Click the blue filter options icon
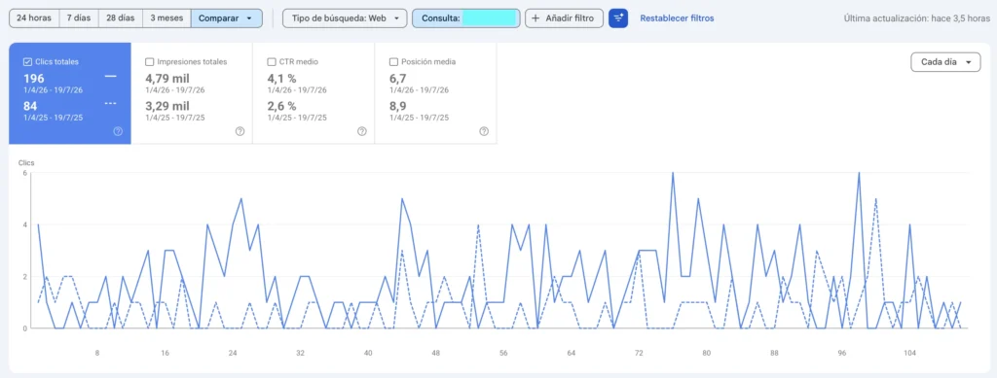 point(618,18)
